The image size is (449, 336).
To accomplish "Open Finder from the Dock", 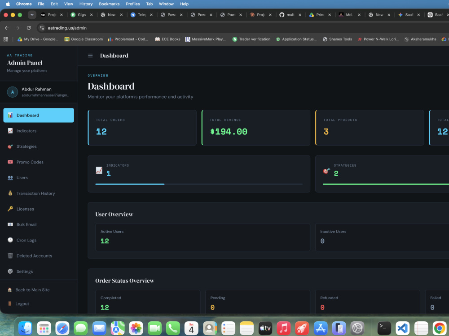I will click(25, 328).
